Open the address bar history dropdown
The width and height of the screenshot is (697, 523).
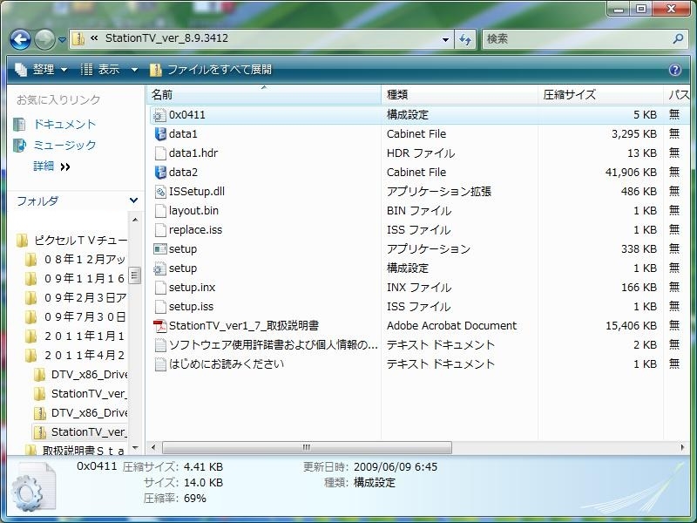[x=445, y=39]
